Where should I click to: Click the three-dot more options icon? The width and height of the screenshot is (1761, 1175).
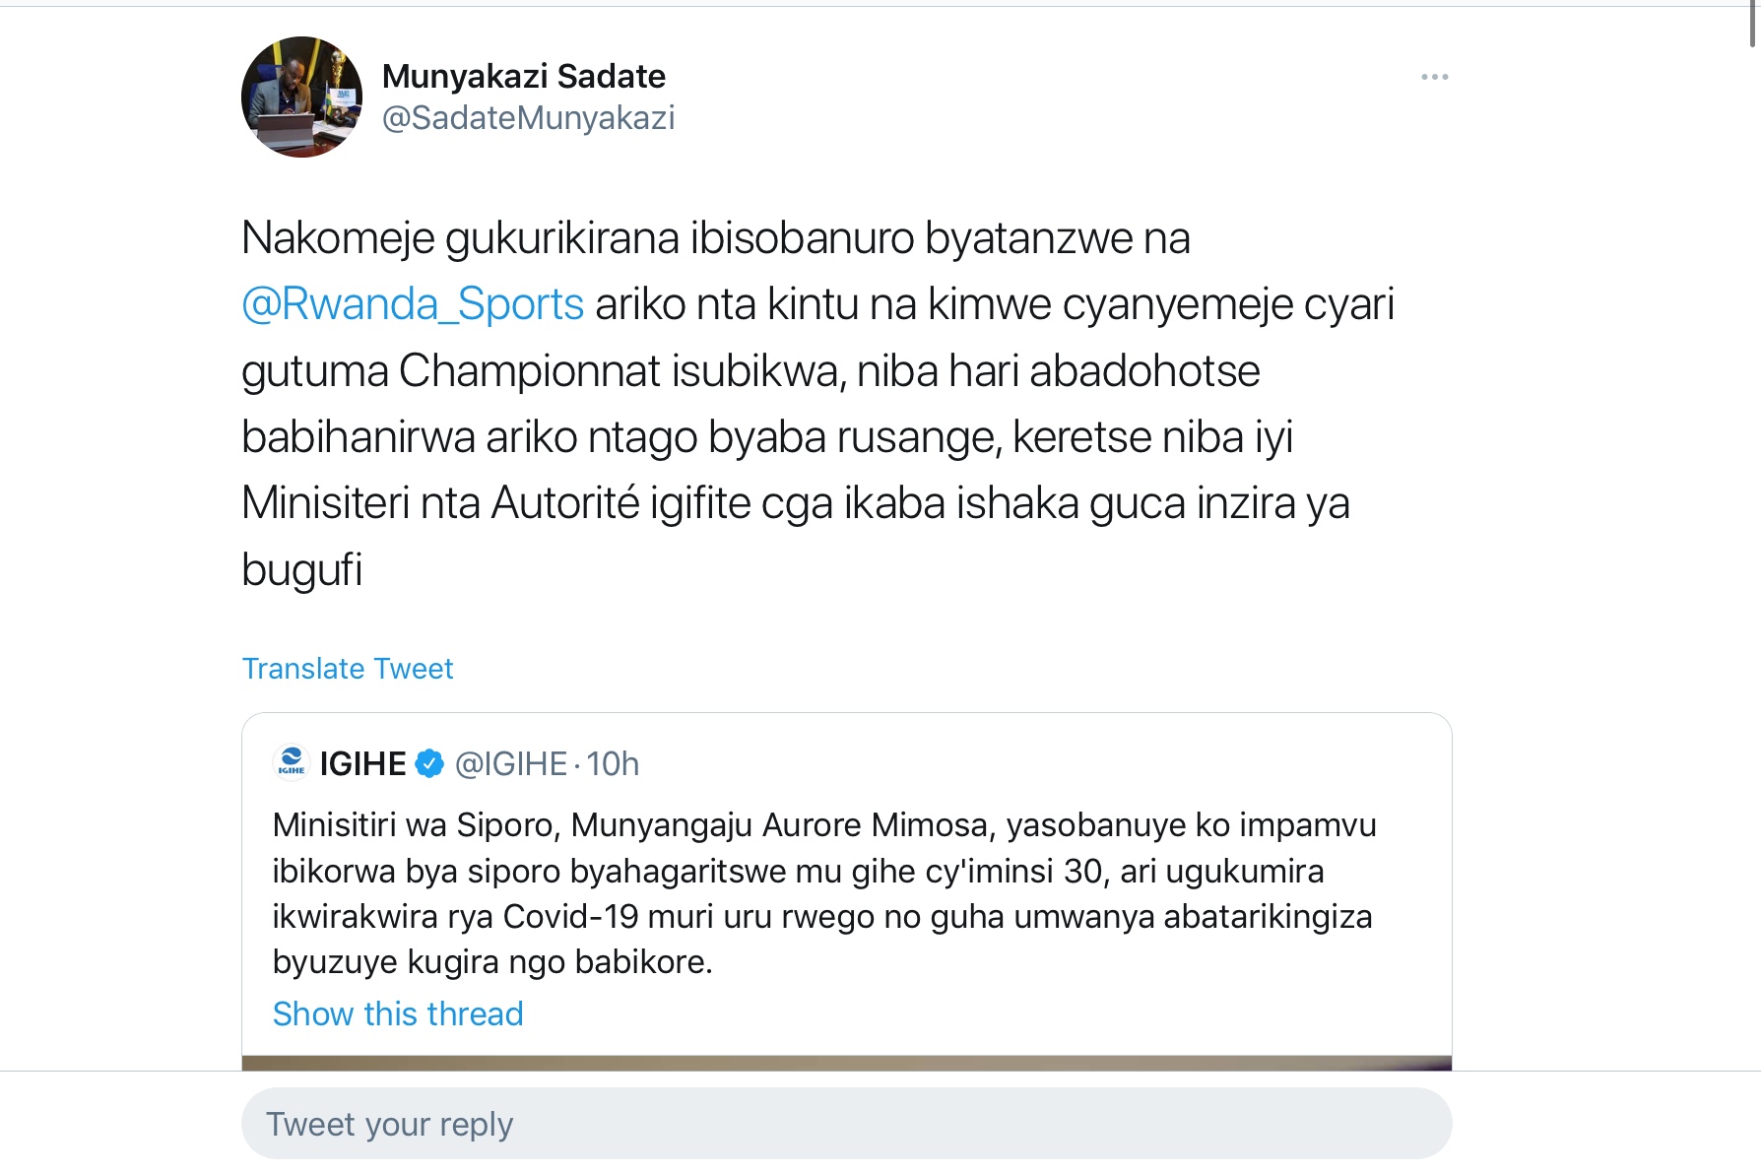(1434, 77)
